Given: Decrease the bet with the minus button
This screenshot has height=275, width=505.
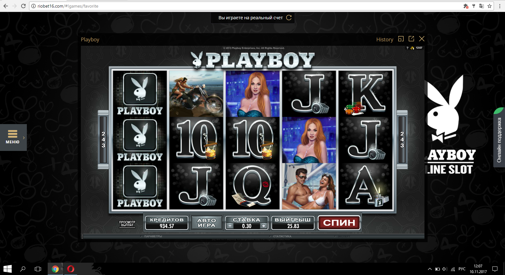Looking at the screenshot, I should pos(230,226).
